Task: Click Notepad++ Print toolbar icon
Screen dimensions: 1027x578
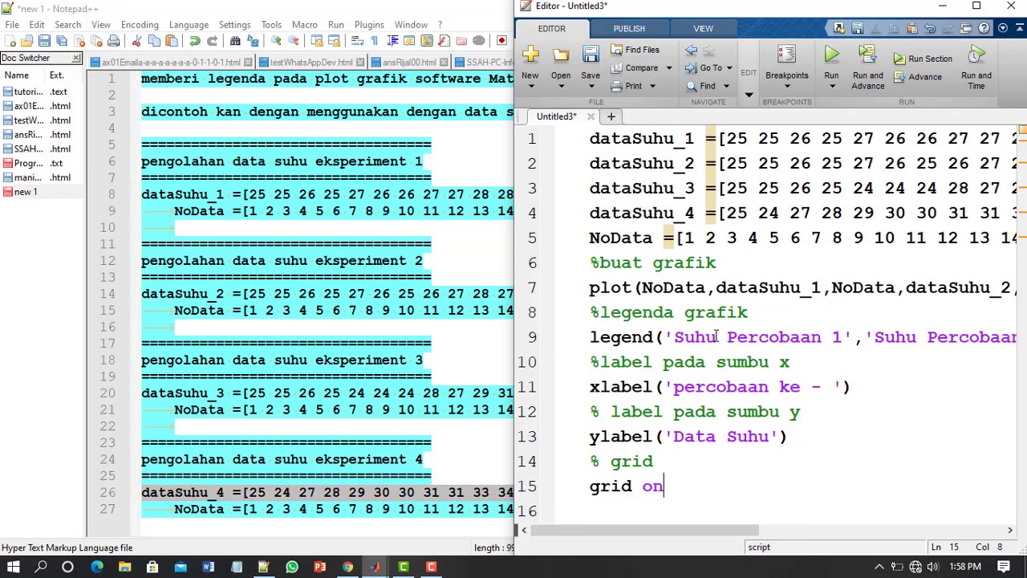Action: tap(114, 41)
